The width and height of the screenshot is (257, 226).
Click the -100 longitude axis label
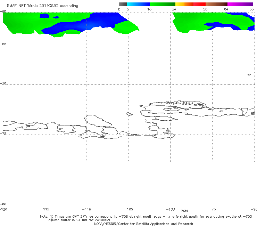click(171, 209)
